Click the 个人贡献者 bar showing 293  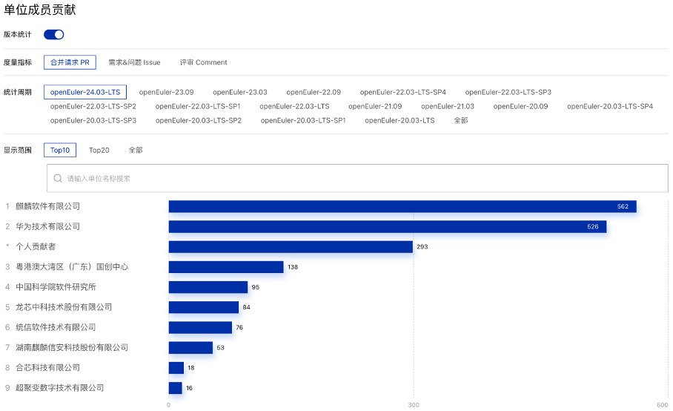(291, 246)
